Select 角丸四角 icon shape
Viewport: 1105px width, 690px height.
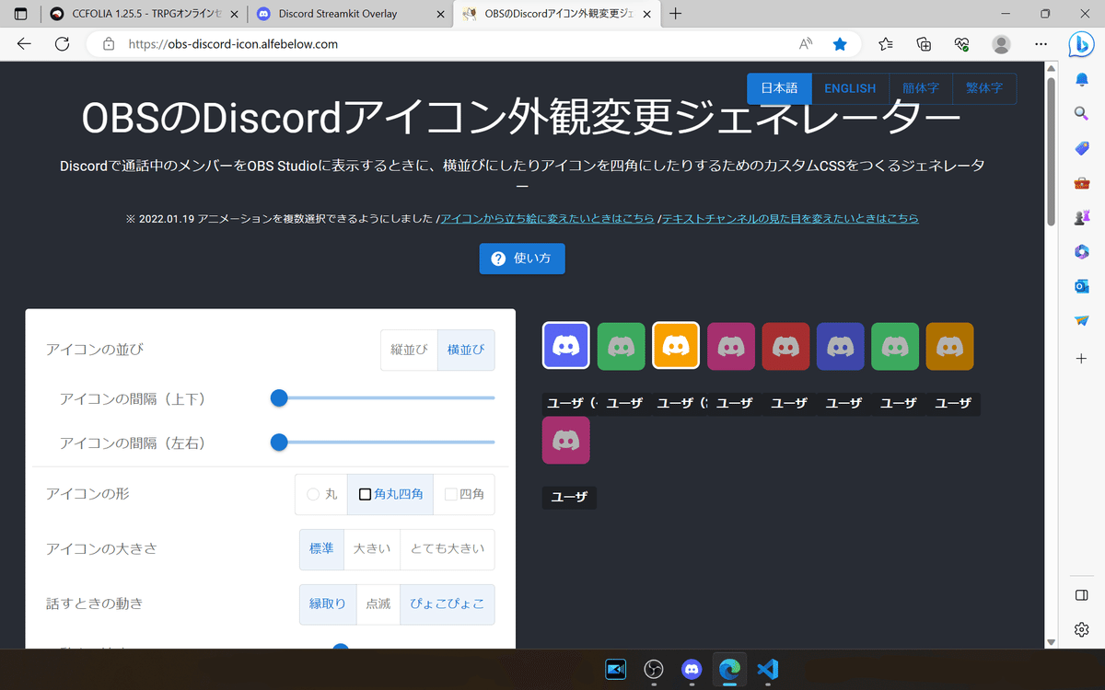pos(390,494)
